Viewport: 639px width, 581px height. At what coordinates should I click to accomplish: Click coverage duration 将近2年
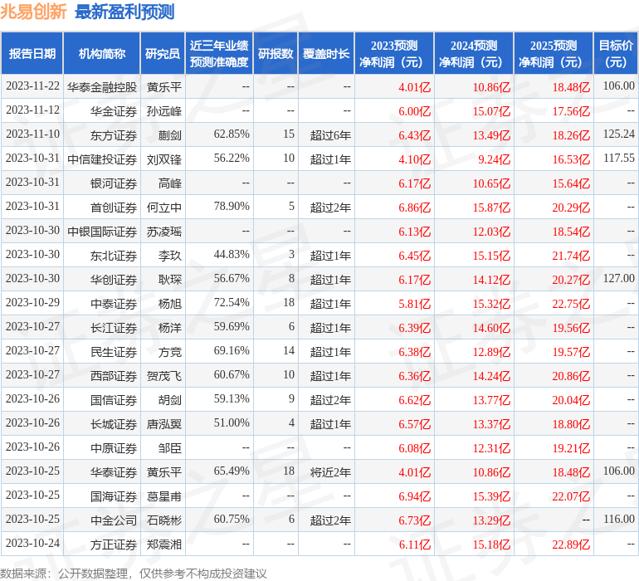click(330, 471)
